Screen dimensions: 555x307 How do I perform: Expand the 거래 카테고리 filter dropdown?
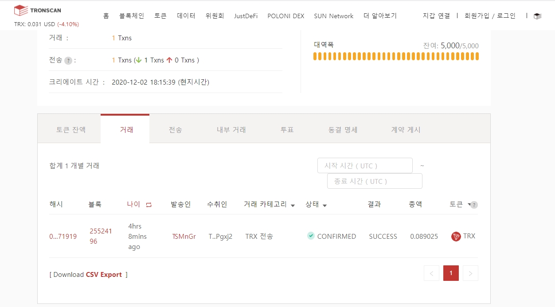click(293, 205)
